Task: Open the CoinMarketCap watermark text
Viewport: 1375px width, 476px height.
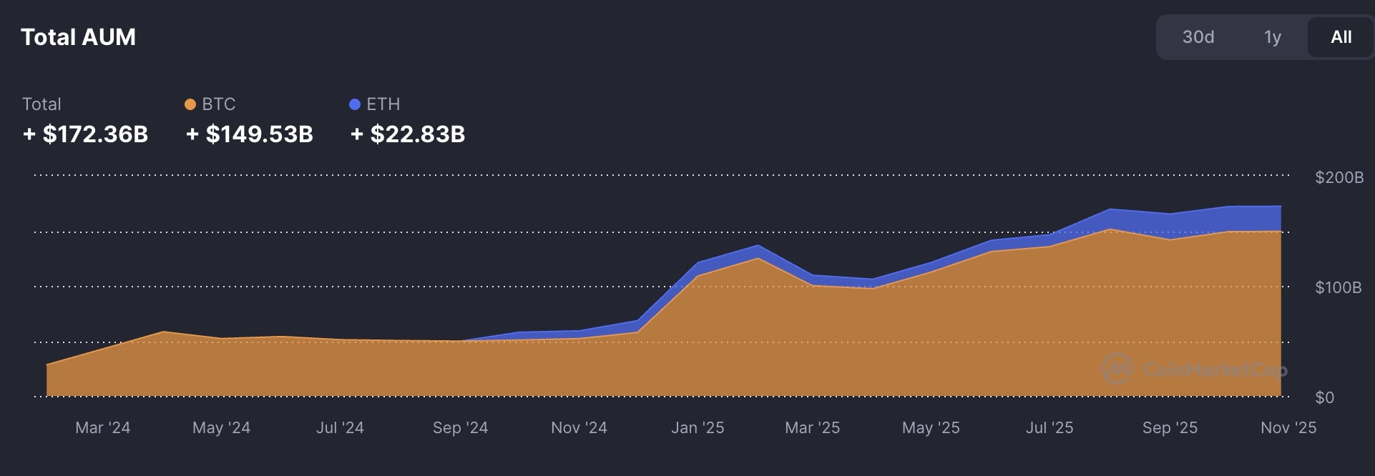Action: point(1215,370)
